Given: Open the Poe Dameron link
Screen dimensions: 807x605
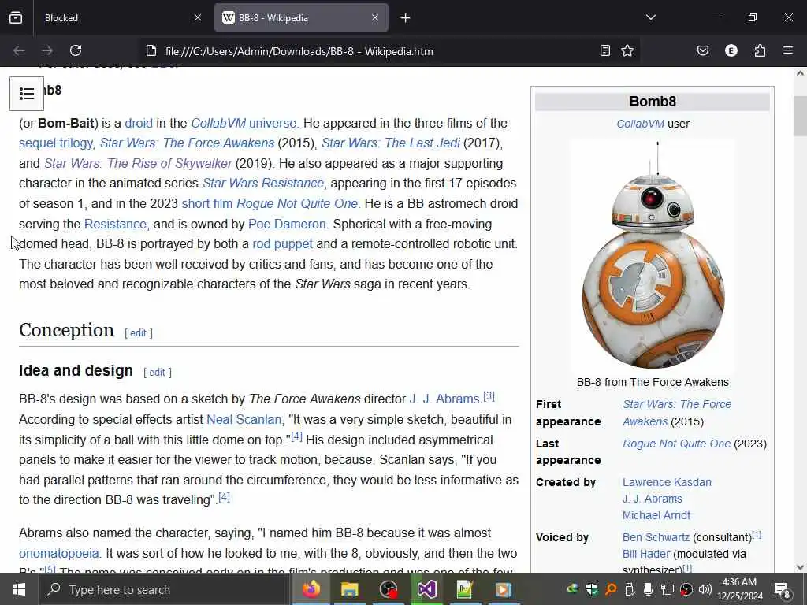Looking at the screenshot, I should point(287,225).
